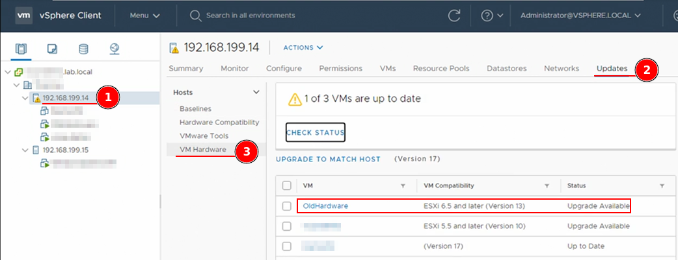The width and height of the screenshot is (678, 260).
Task: Click the host icon for 192.168.199.15
Action: pos(36,150)
